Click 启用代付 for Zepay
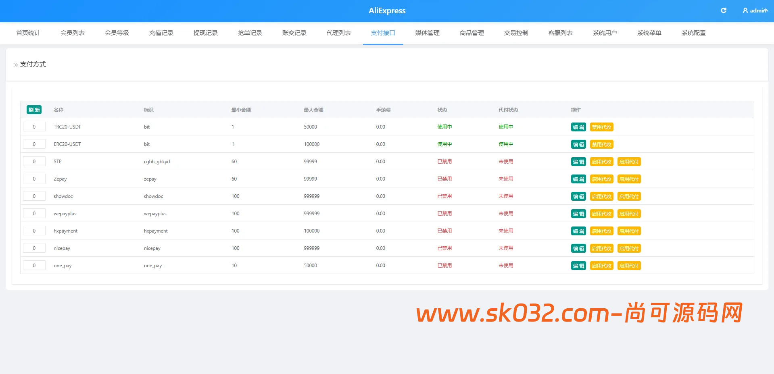774x374 pixels. (x=629, y=179)
